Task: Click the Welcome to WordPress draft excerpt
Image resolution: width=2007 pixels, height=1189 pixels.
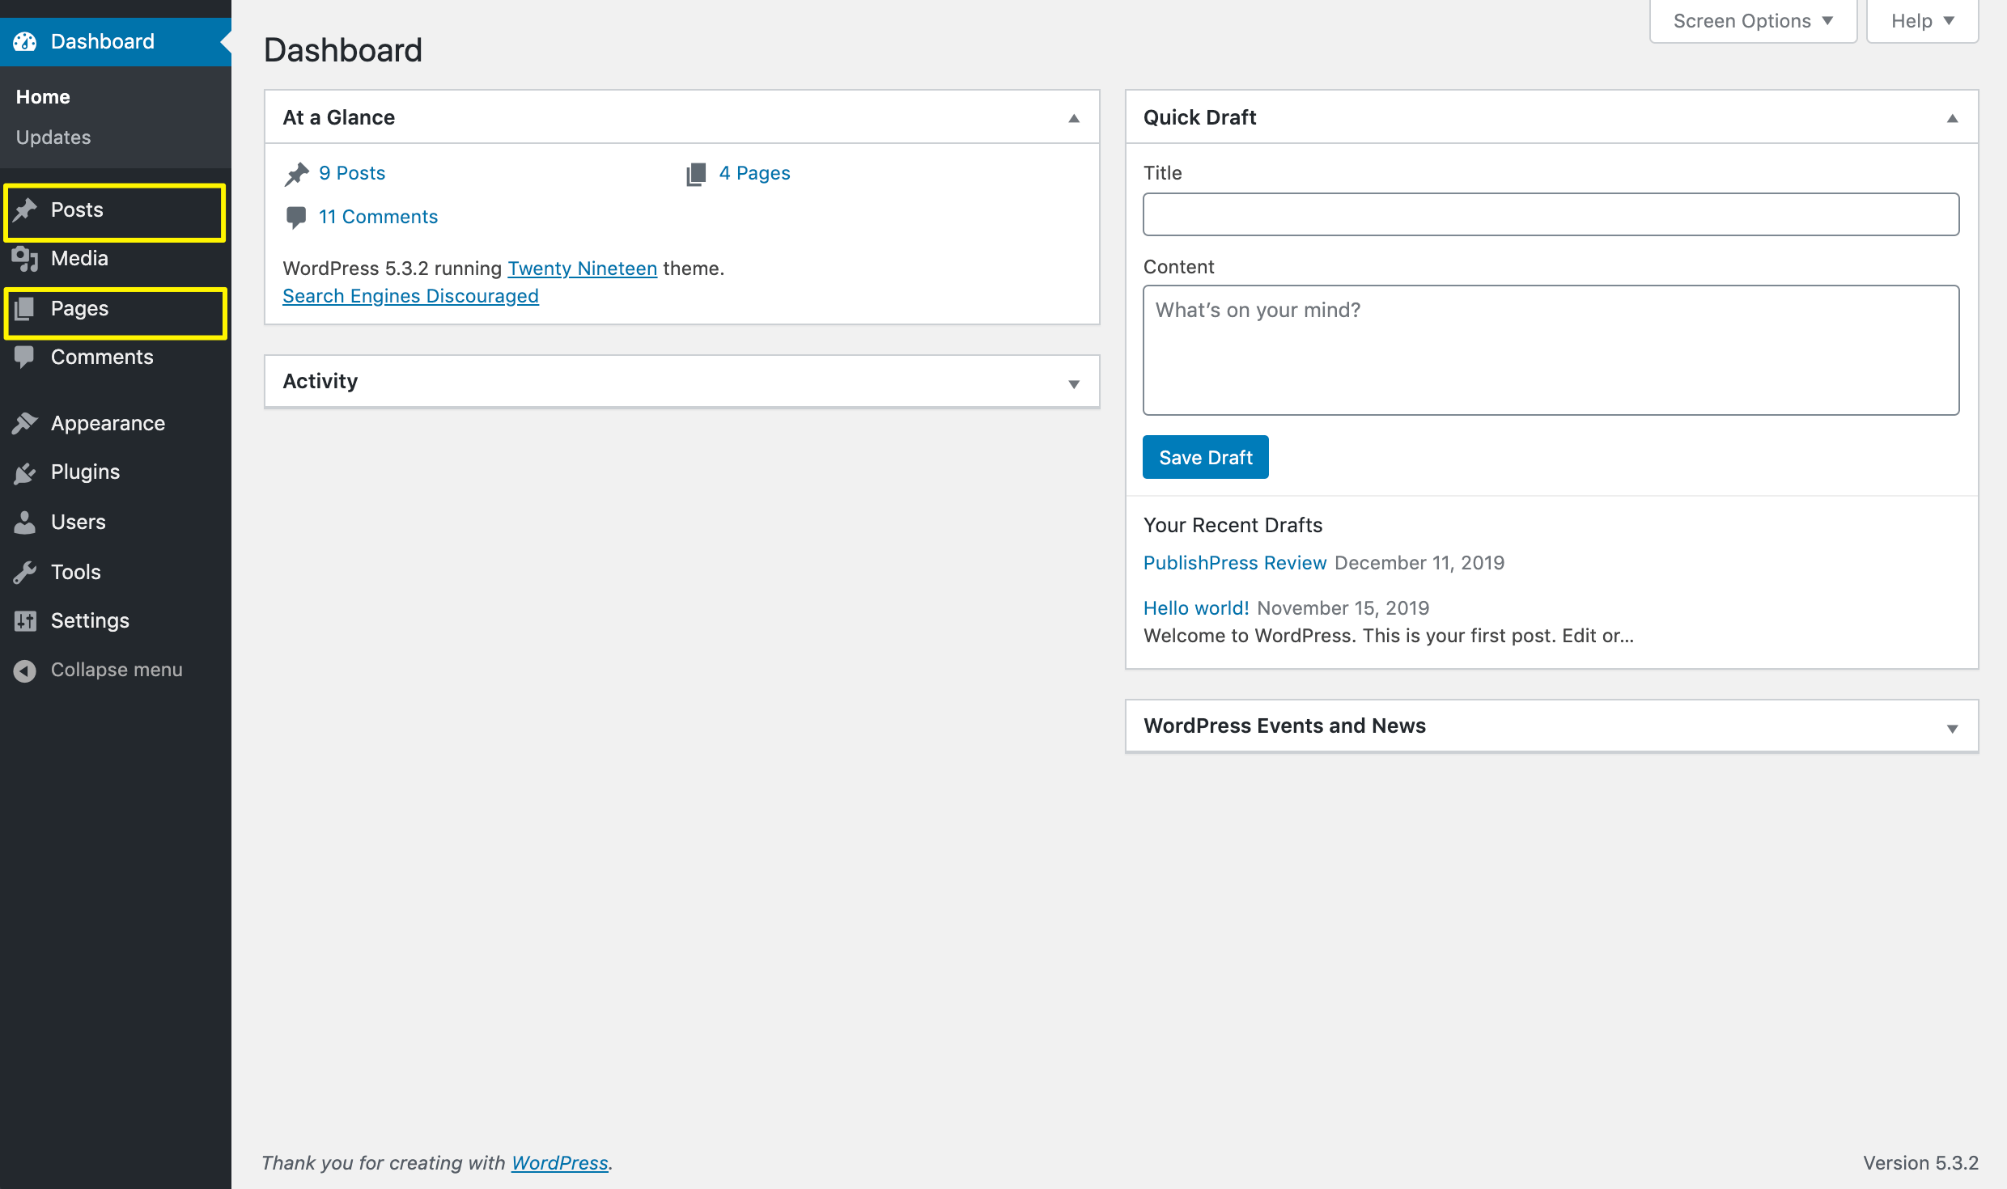Action: (1389, 636)
